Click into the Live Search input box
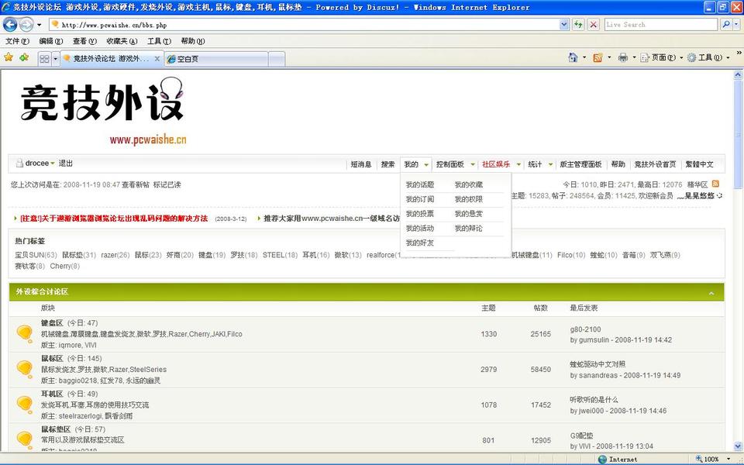This screenshot has height=465, width=744. click(661, 25)
